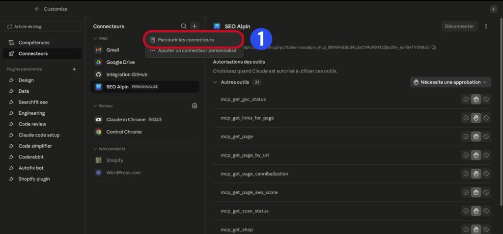The image size is (503, 234).
Task: Click the search icon in Connecteurs header
Action: point(184,26)
